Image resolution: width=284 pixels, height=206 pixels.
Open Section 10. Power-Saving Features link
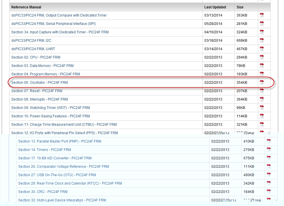point(50,116)
